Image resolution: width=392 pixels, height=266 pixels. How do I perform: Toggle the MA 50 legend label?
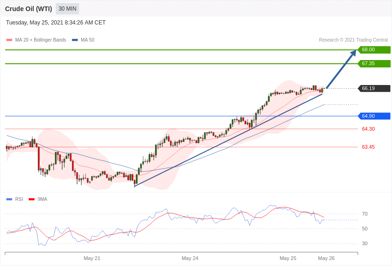(x=87, y=40)
